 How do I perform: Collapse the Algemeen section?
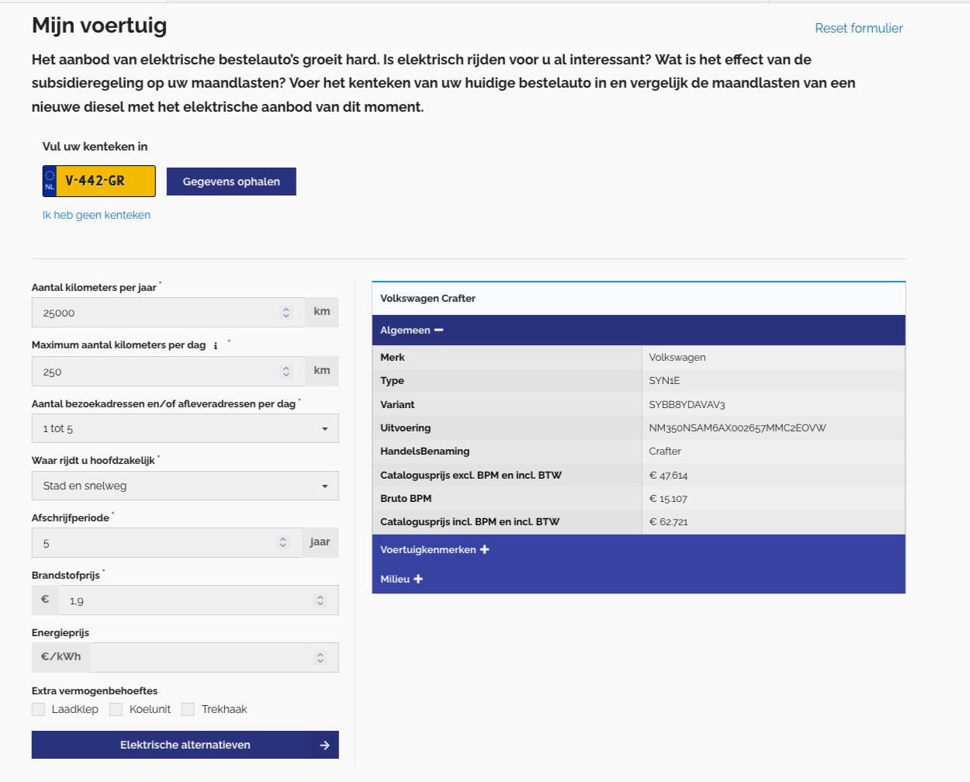click(639, 330)
